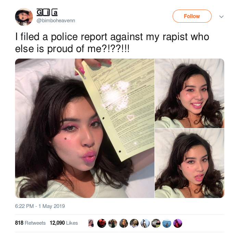
Task: Open the liker avatar beside silver car
Action: (156, 223)
